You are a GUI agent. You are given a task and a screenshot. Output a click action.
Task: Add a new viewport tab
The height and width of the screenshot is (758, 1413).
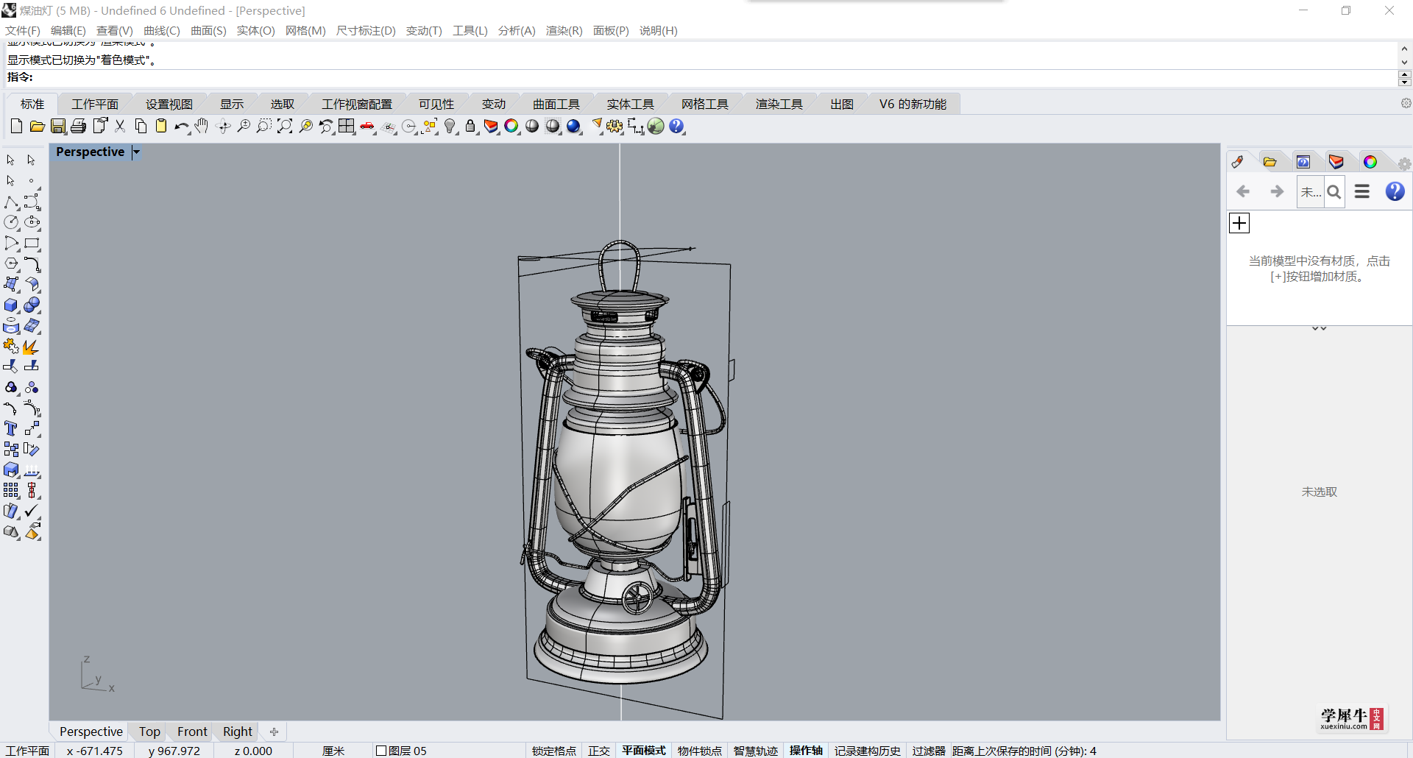click(x=275, y=732)
